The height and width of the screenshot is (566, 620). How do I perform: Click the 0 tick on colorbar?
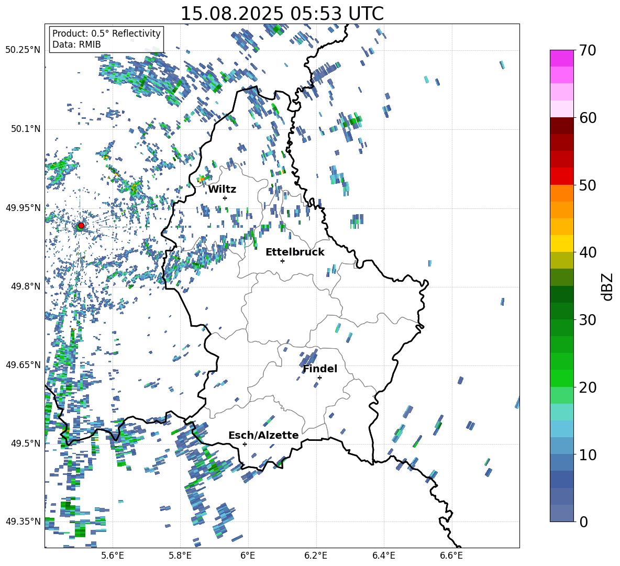pos(583,521)
